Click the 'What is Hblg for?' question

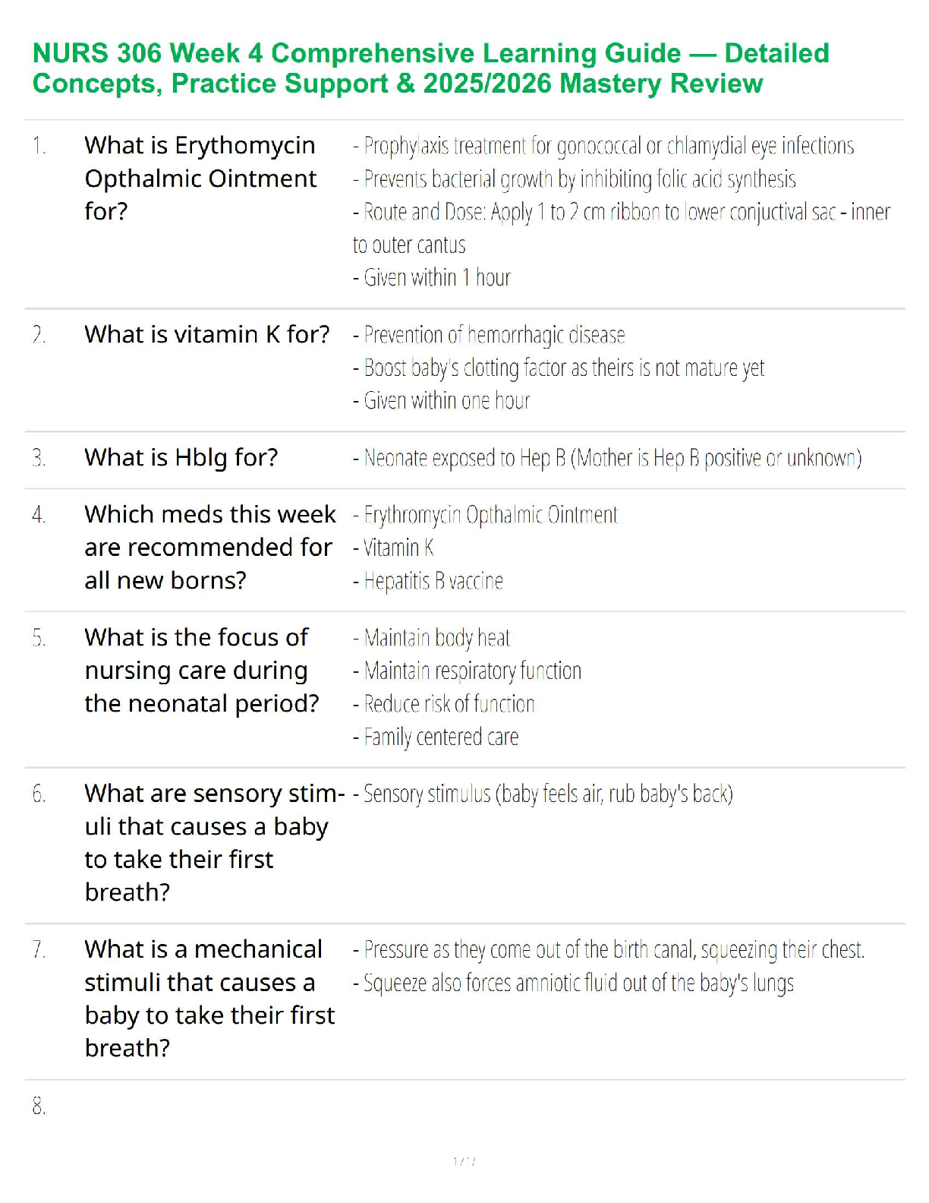(x=181, y=457)
